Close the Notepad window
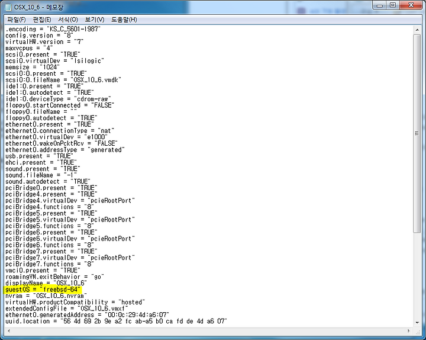 pos(411,5)
